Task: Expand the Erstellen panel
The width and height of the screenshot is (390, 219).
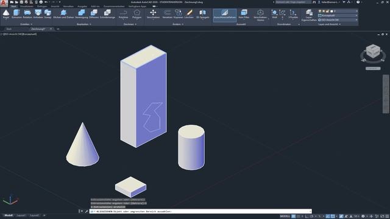Action: (26, 24)
